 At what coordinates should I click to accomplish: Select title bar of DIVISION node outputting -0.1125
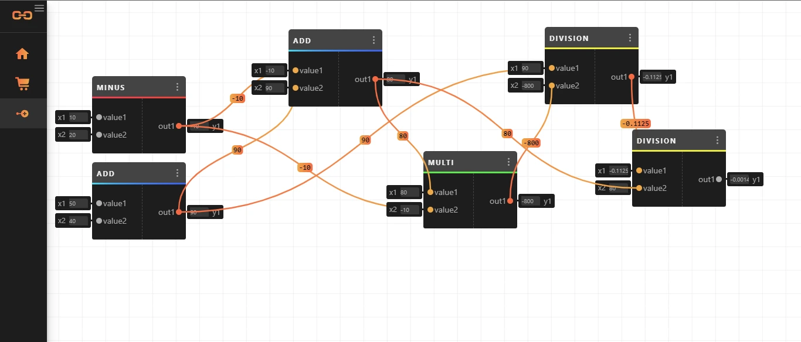point(592,37)
